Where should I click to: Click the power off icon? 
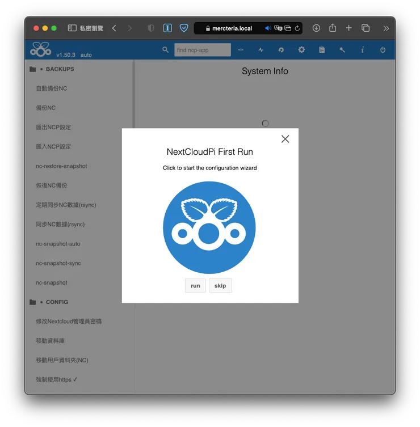[x=383, y=50]
